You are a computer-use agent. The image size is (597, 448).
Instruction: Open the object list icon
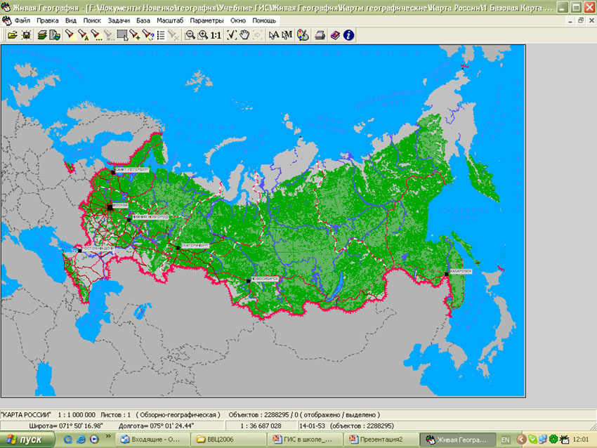[x=161, y=34]
